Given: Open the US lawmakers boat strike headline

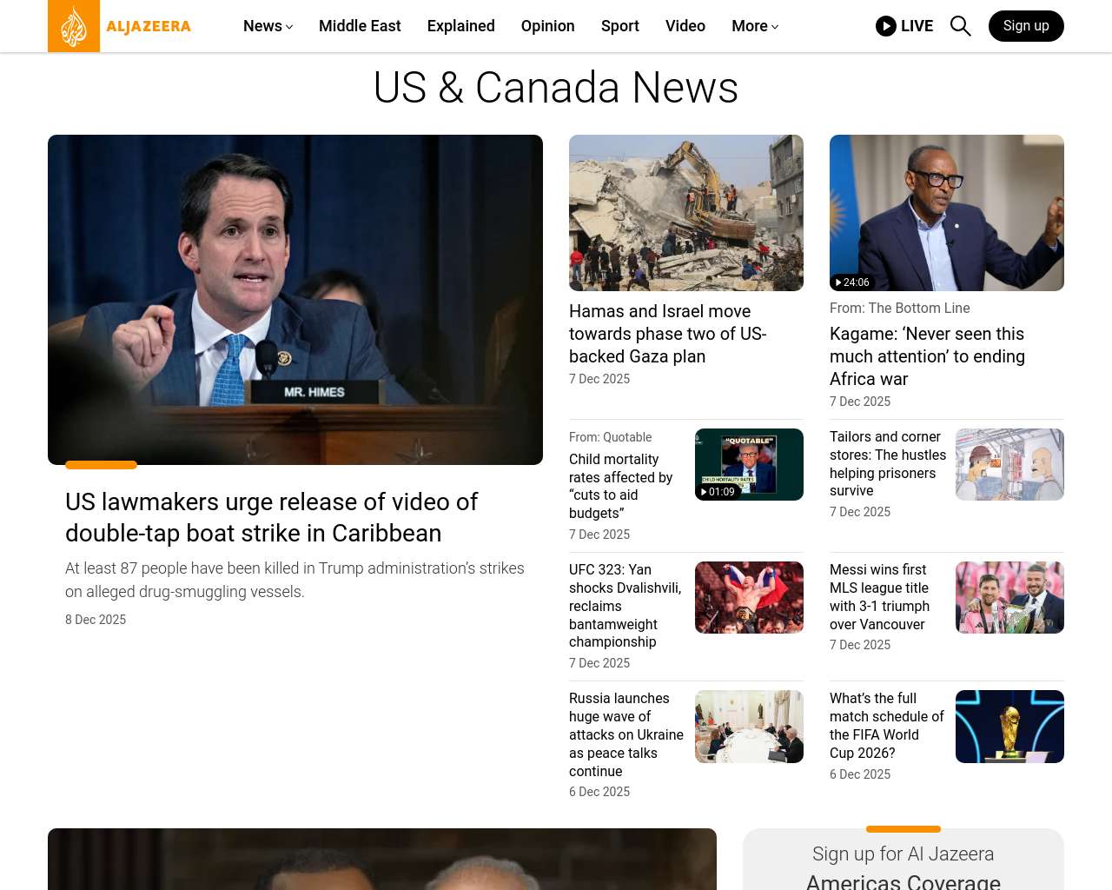Looking at the screenshot, I should point(271,517).
